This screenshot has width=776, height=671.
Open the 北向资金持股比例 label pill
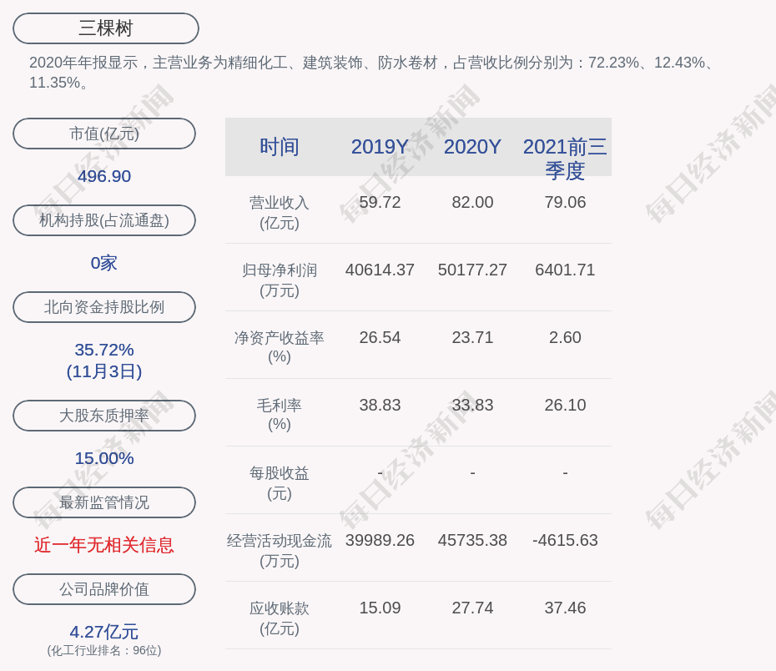[104, 307]
